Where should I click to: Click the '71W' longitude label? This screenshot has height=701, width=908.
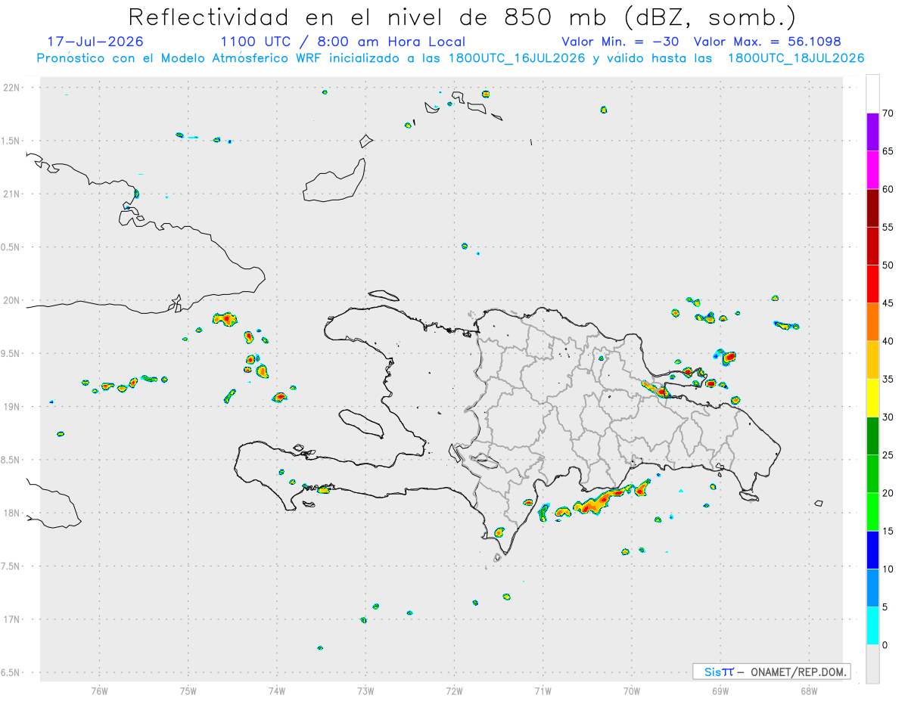coord(543,691)
